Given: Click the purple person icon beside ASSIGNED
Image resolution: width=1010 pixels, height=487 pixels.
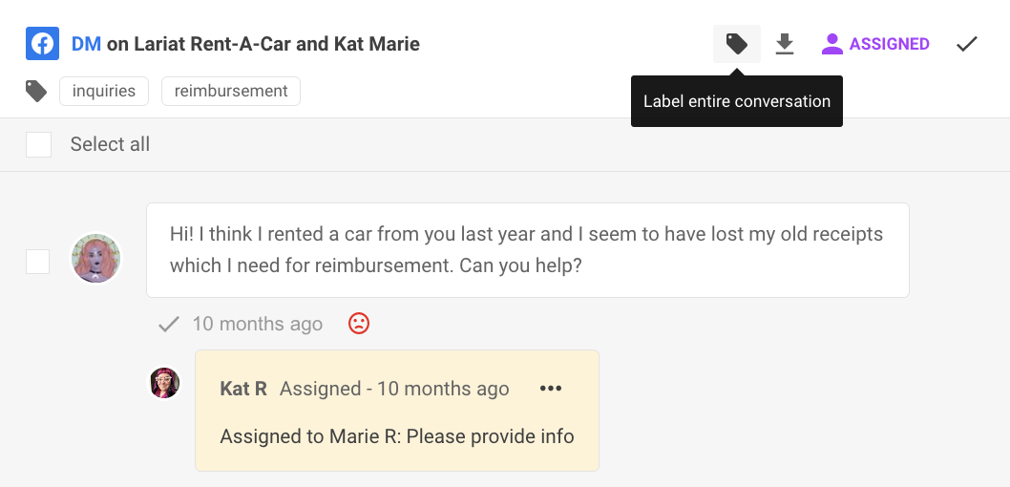Looking at the screenshot, I should click(x=832, y=44).
